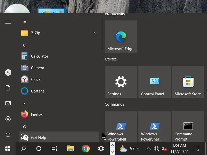Open the Microsoft Edge tile
This screenshot has height=155, width=207.
pyautogui.click(x=121, y=36)
